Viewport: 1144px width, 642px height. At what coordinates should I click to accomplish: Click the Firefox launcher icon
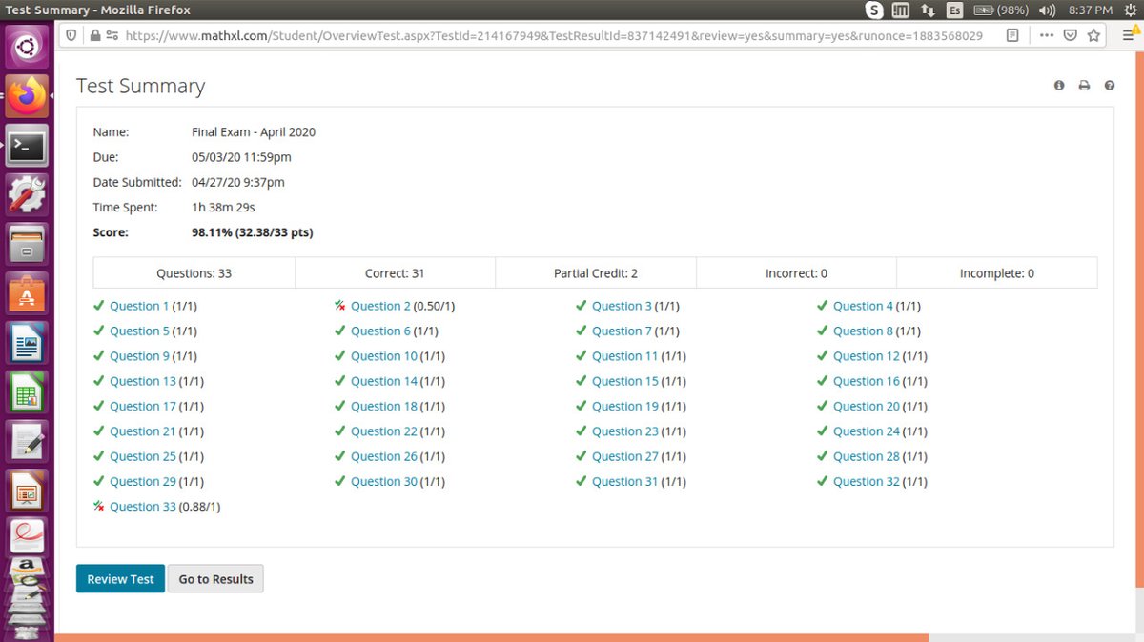point(27,96)
